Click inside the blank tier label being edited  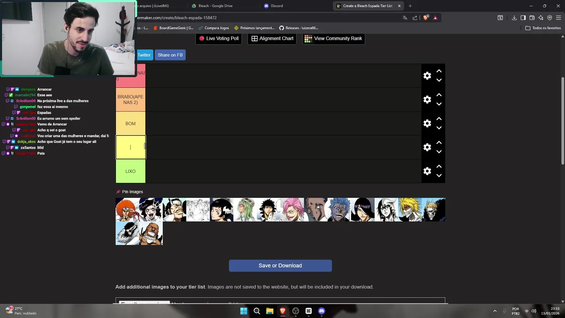pyautogui.click(x=130, y=147)
